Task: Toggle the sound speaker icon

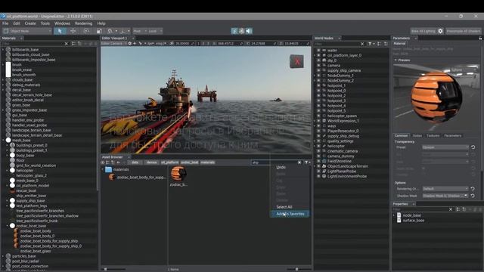Action: click(x=249, y=31)
